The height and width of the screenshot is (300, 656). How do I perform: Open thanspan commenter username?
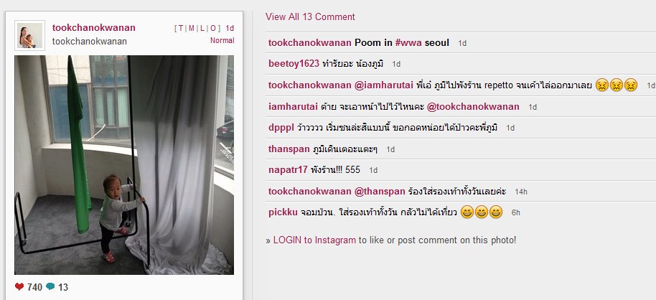[289, 149]
